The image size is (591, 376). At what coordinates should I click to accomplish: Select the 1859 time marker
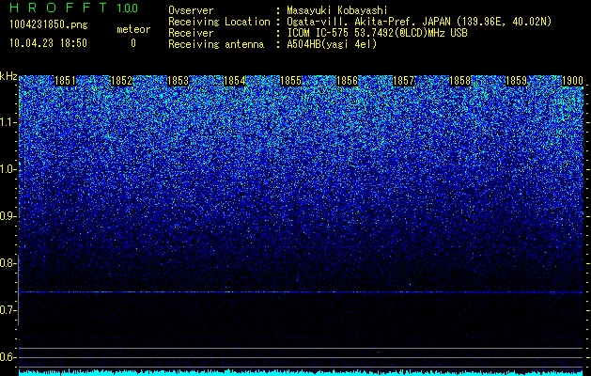[x=516, y=81]
